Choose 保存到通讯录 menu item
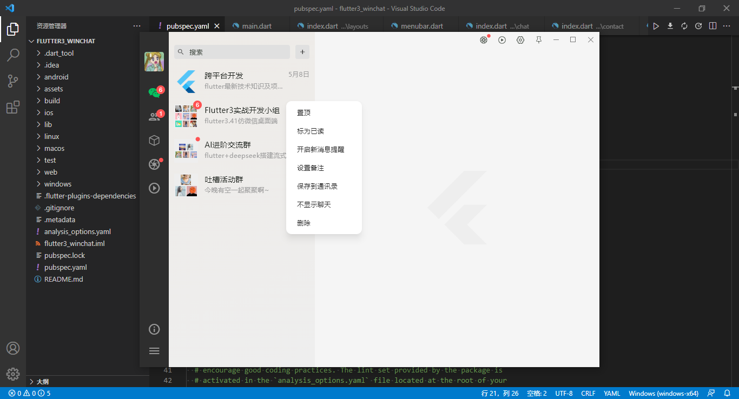Viewport: 739px width, 399px height. pyautogui.click(x=324, y=187)
